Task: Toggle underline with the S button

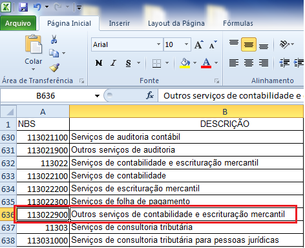Action: 129,63
